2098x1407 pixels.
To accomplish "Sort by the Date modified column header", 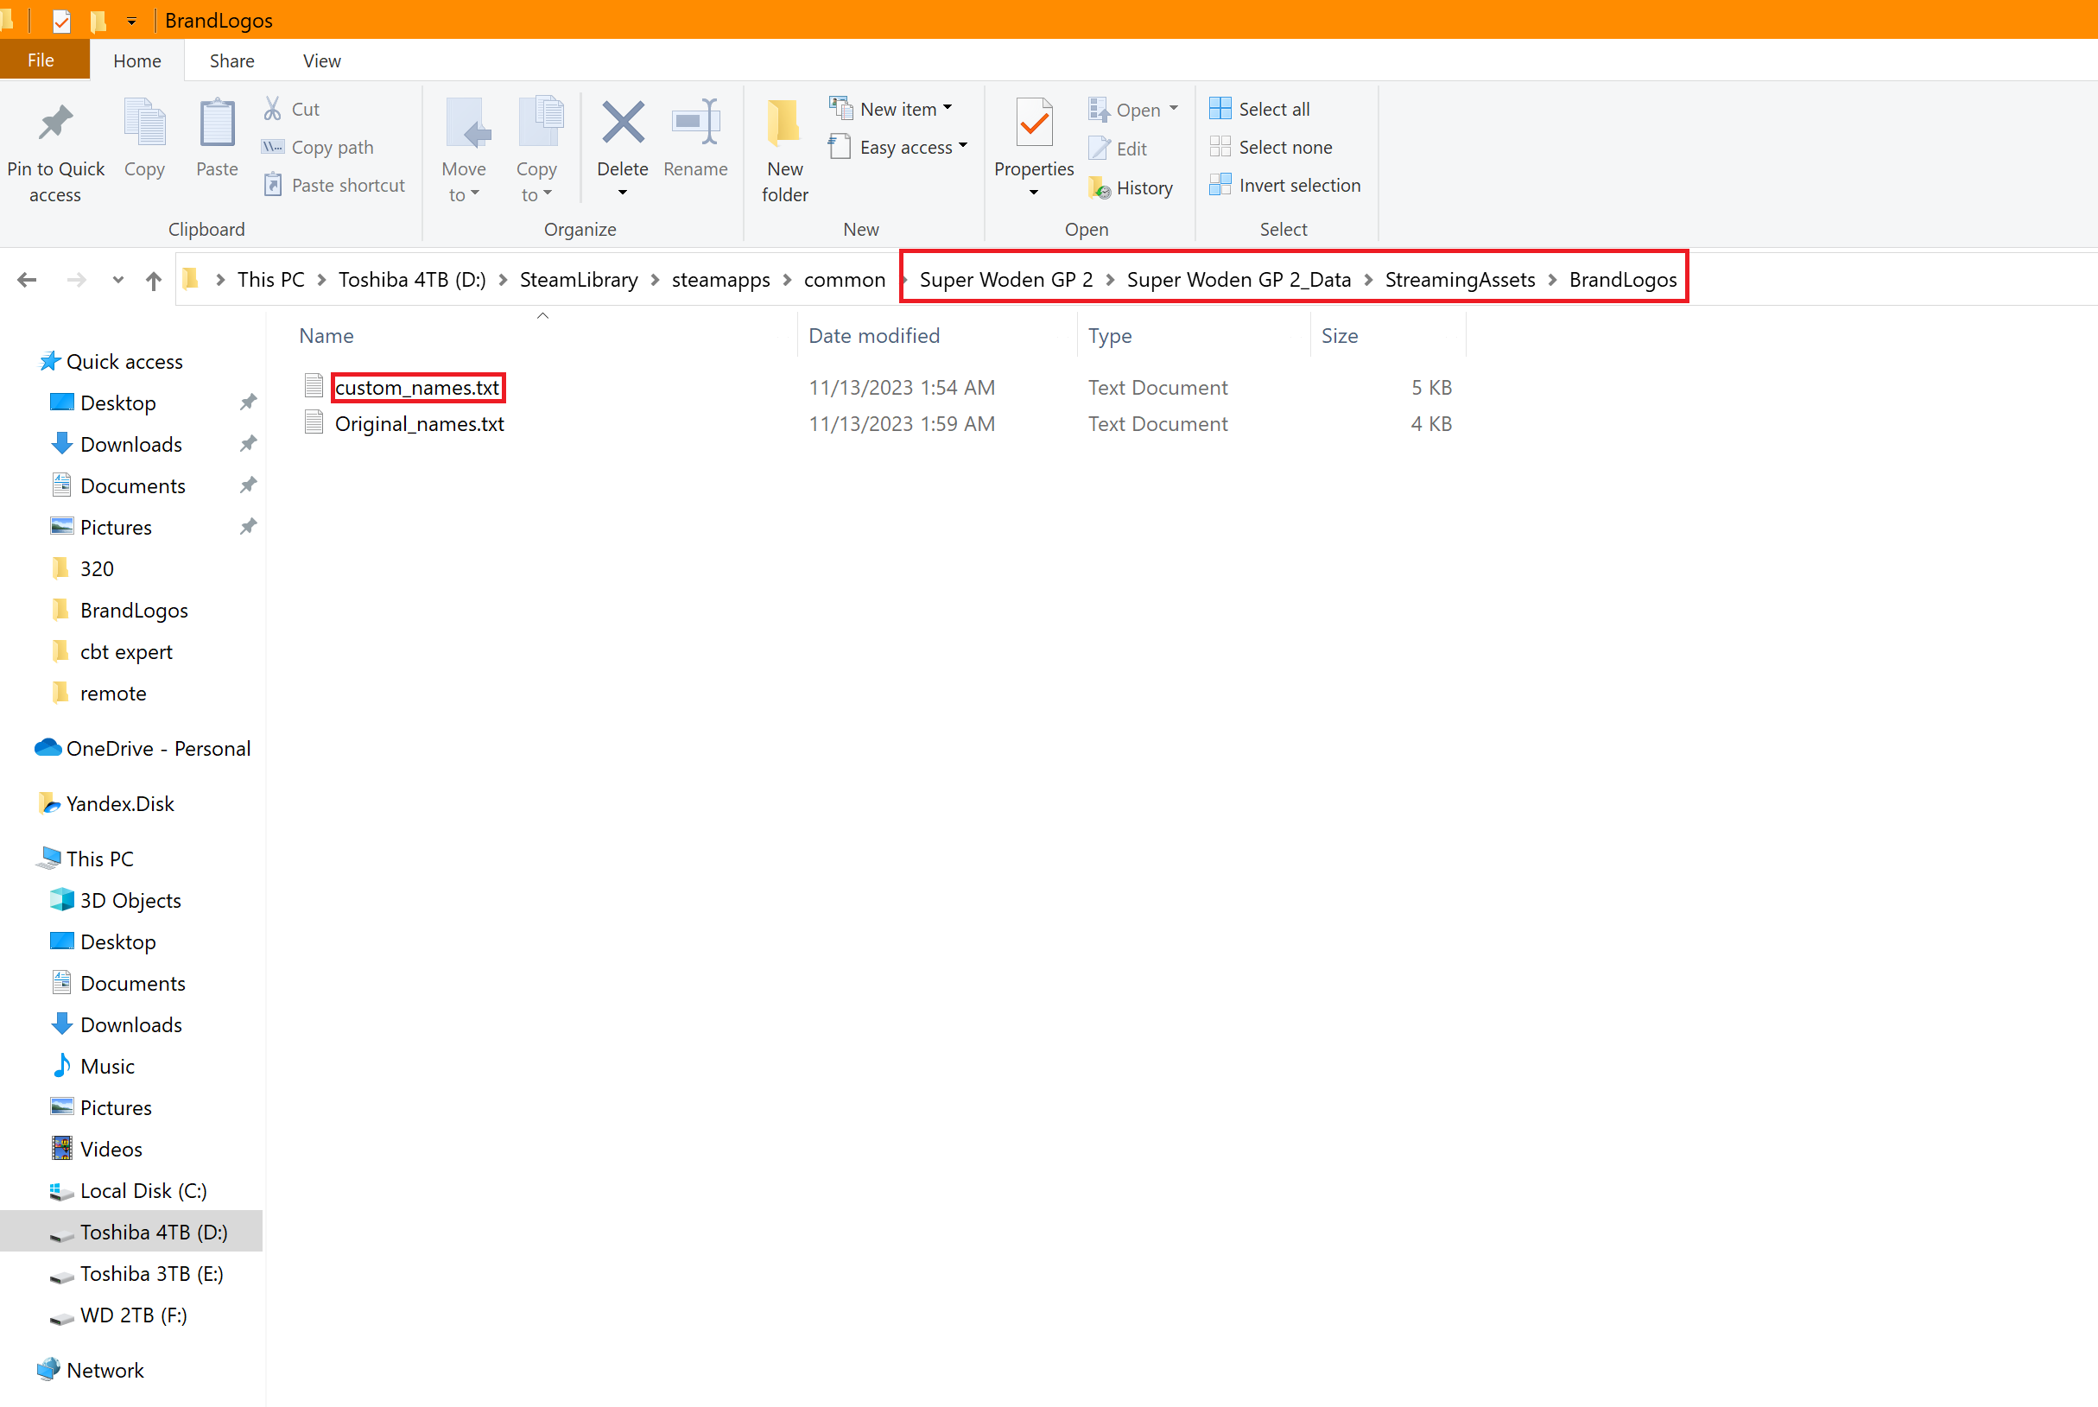I will point(873,336).
